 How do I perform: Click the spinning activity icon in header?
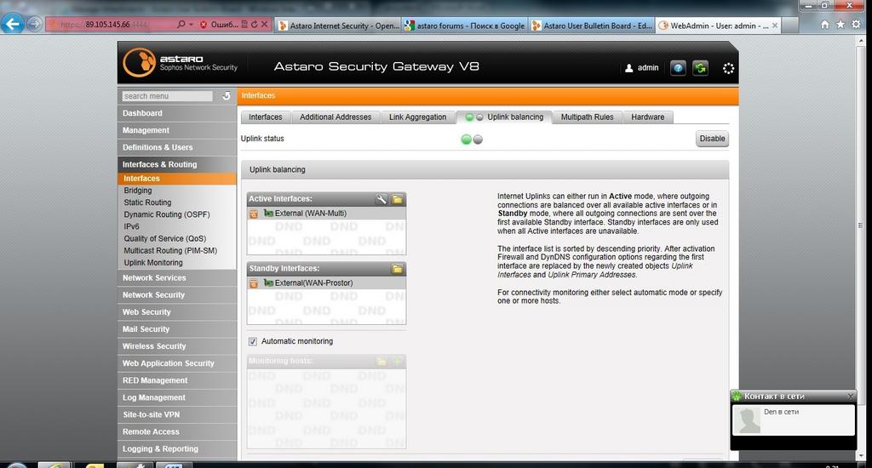[x=728, y=68]
